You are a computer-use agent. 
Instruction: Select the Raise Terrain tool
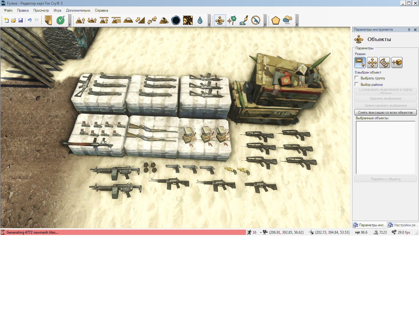80,20
